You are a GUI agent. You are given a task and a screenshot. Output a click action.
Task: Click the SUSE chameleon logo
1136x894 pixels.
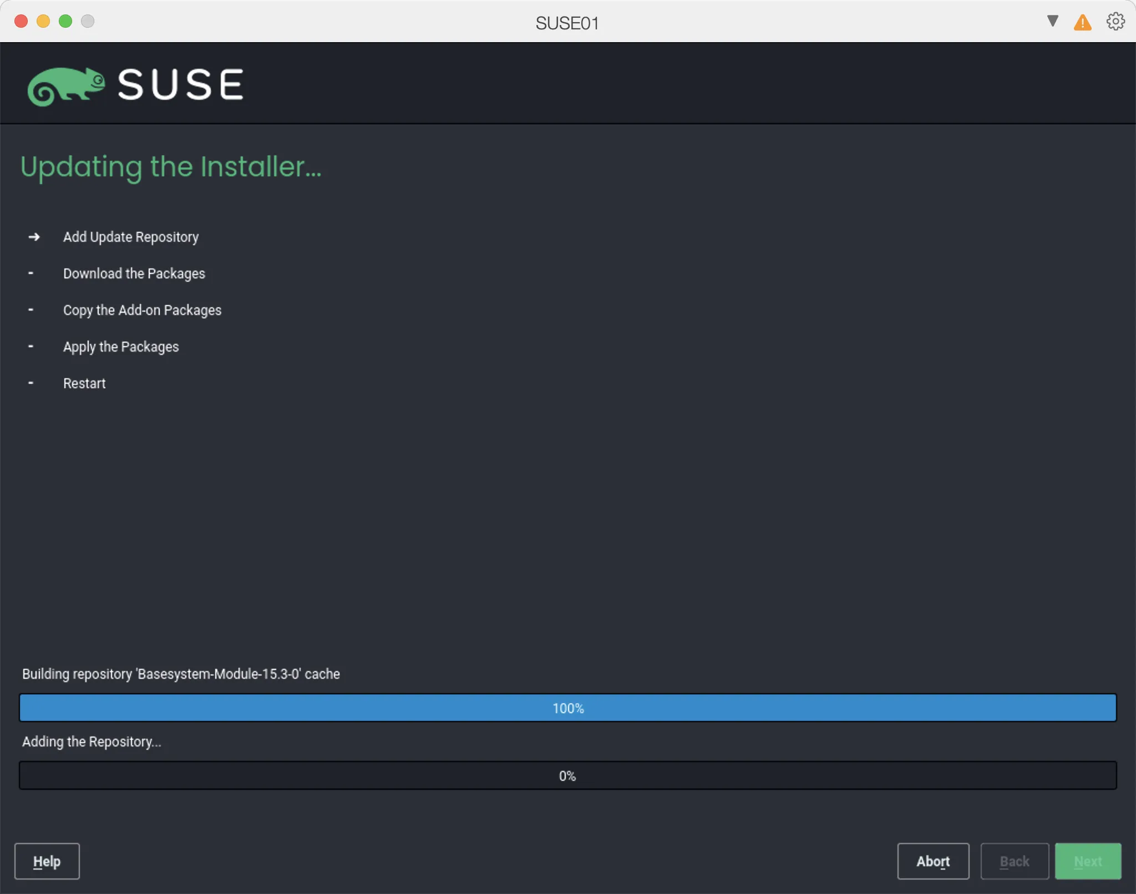pos(67,84)
